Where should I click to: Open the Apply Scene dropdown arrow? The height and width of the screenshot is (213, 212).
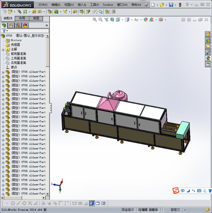point(156,20)
